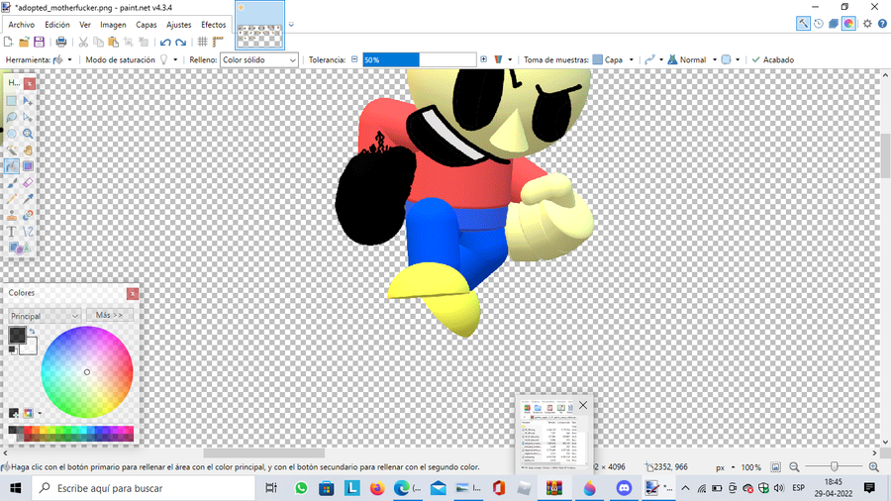
Task: Open the Imagen menu
Action: pyautogui.click(x=113, y=25)
